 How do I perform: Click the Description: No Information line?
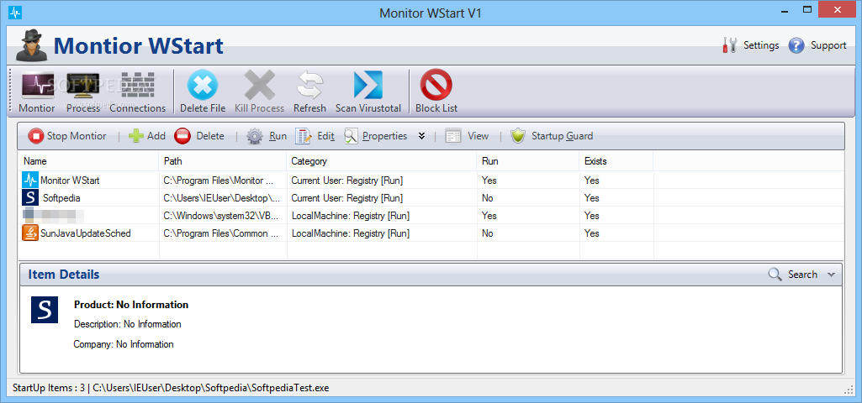pos(128,324)
